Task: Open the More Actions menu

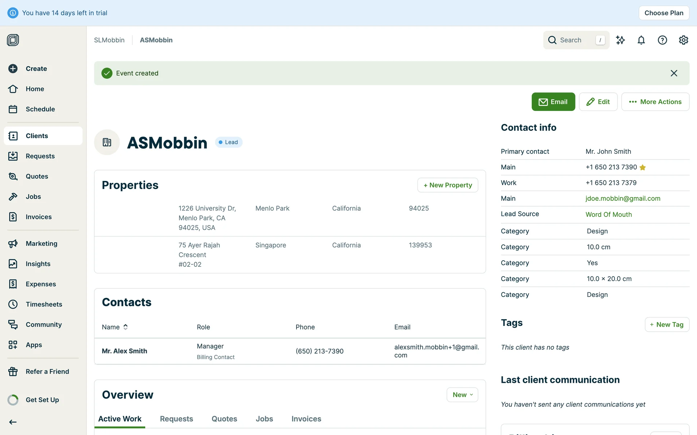Action: (x=655, y=102)
